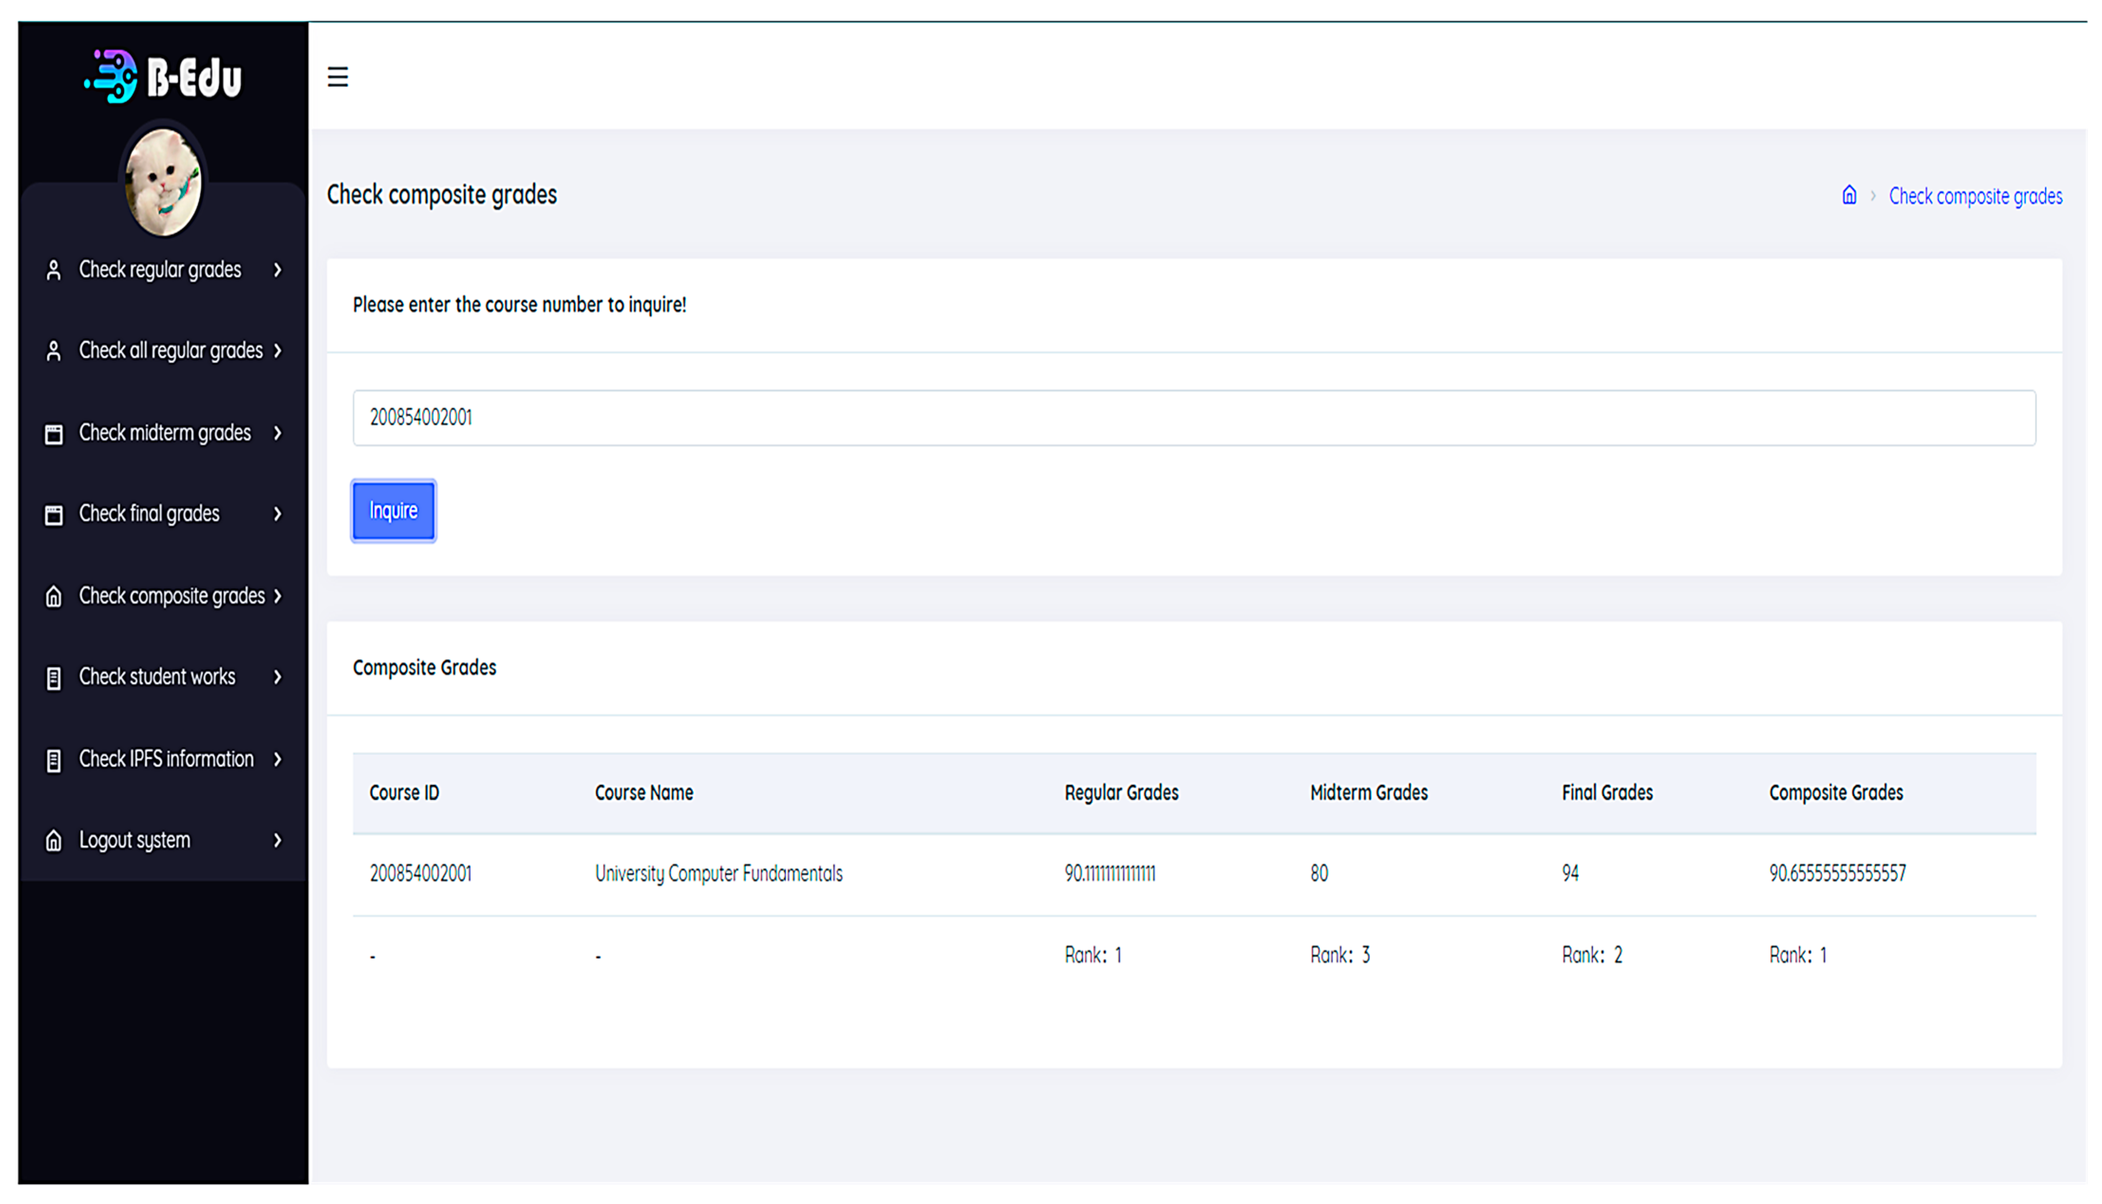The height and width of the screenshot is (1204, 2102).
Task: Follow the Check composite grades breadcrumb link
Action: (1975, 197)
